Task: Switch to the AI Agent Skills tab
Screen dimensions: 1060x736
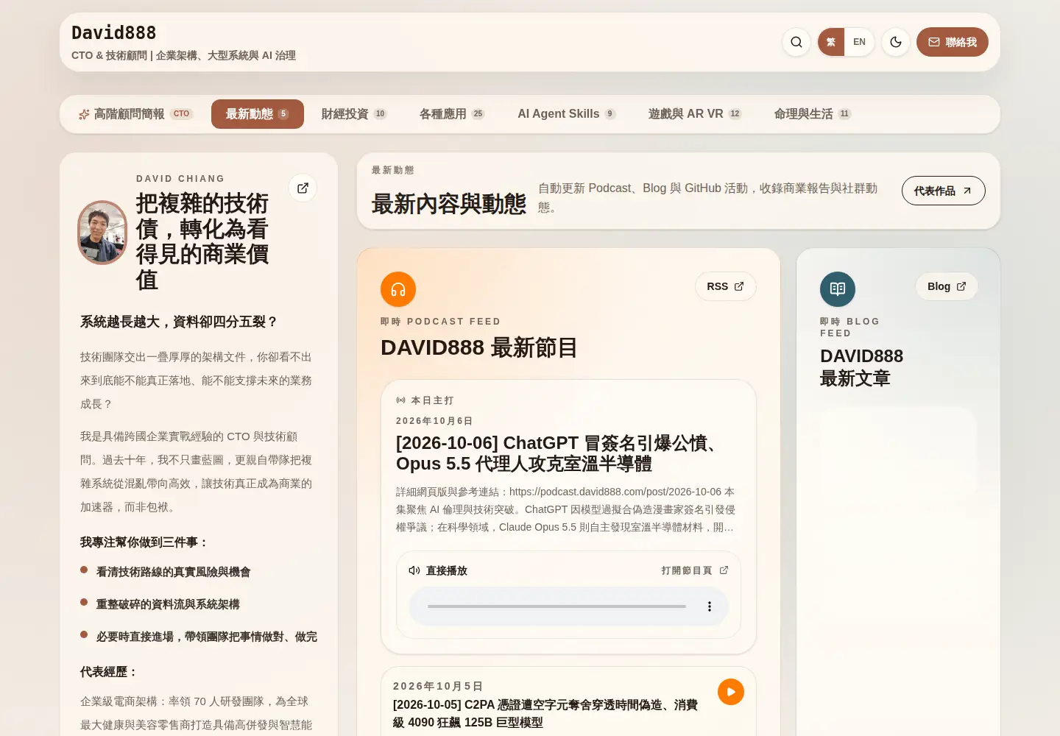Action: coord(567,114)
